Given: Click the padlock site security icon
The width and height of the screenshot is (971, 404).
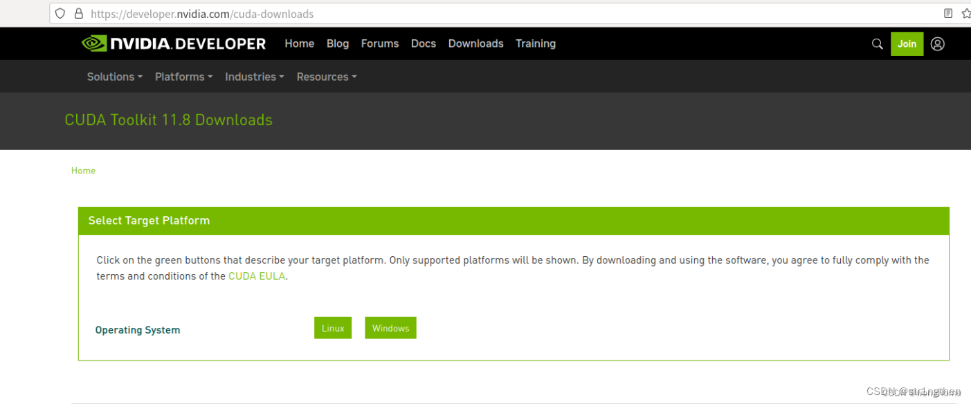Looking at the screenshot, I should pos(79,13).
